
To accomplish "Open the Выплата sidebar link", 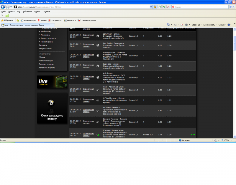I will pos(43,45).
